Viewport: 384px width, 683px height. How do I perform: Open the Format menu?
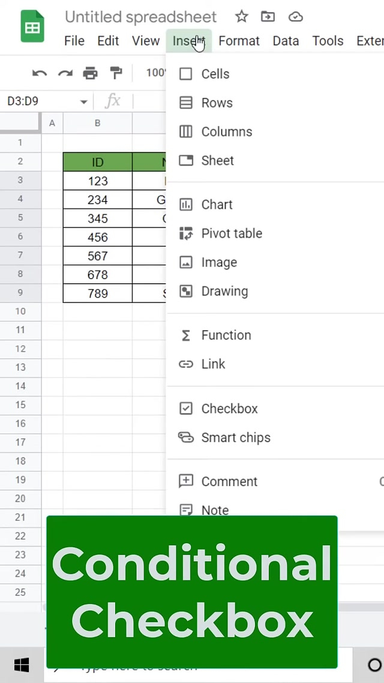[239, 41]
